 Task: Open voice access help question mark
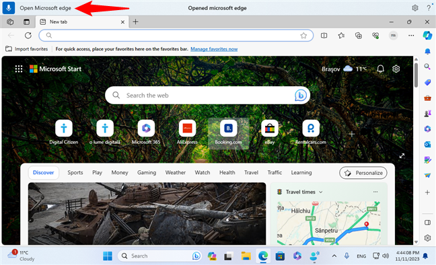[x=429, y=8]
